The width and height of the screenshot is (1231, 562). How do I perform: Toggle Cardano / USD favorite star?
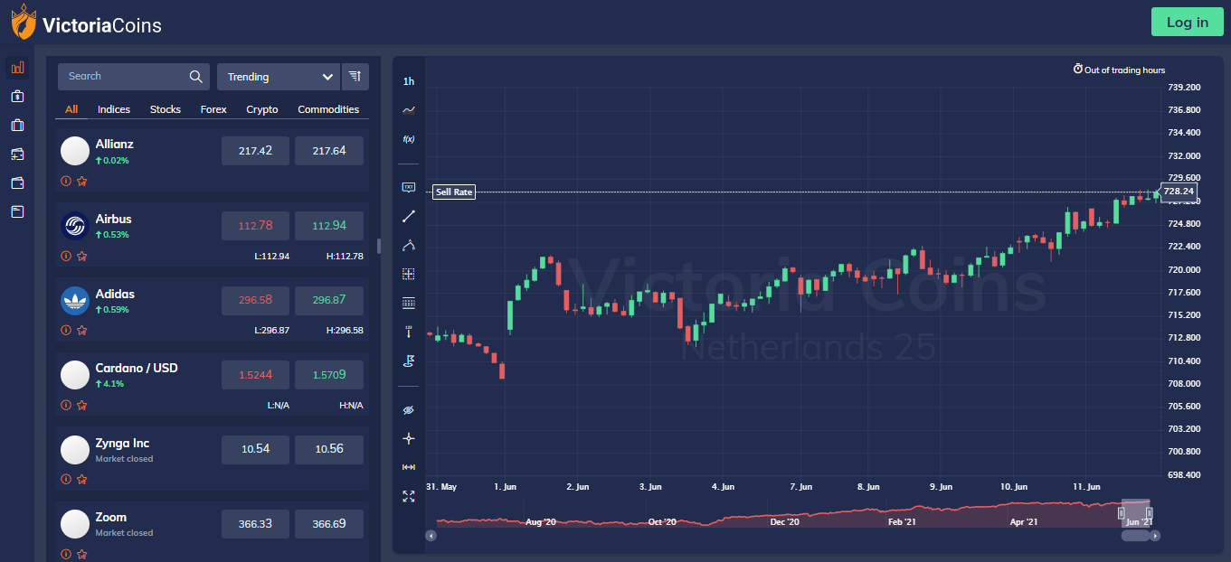81,405
